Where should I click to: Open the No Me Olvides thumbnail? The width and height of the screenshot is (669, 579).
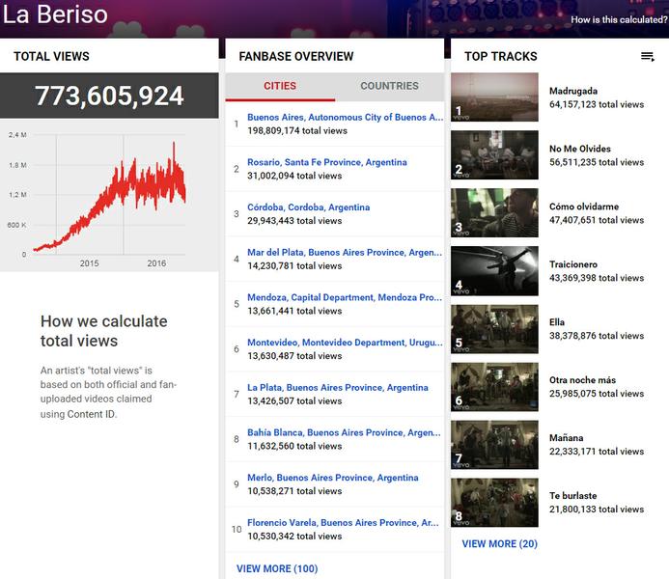pos(494,155)
